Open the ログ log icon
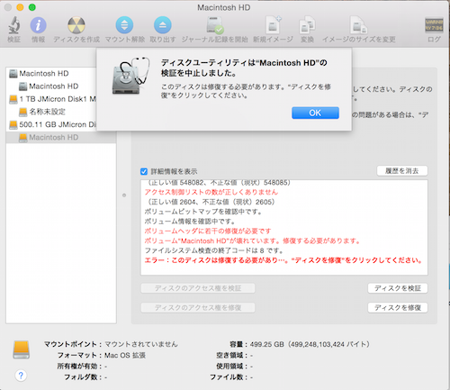 click(x=434, y=25)
